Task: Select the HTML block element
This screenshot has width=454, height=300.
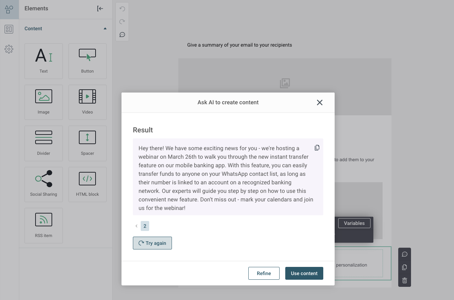Action: 87,184
